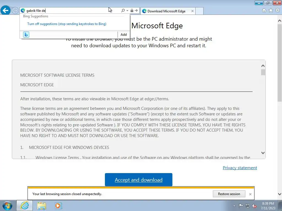The width and height of the screenshot is (282, 211).
Task: Open a new blank tab
Action: point(199,11)
